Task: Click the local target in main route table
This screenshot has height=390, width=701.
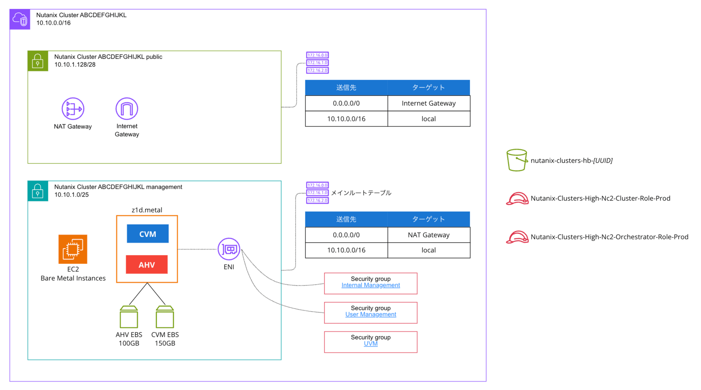Action: pyautogui.click(x=429, y=250)
